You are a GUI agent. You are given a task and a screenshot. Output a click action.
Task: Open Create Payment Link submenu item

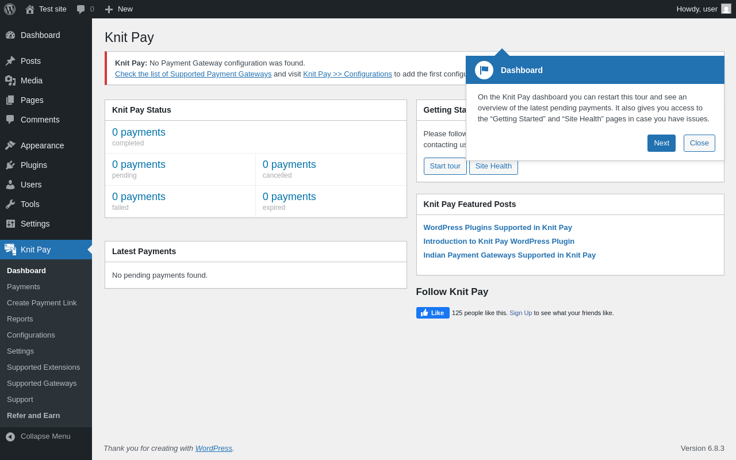click(x=41, y=302)
